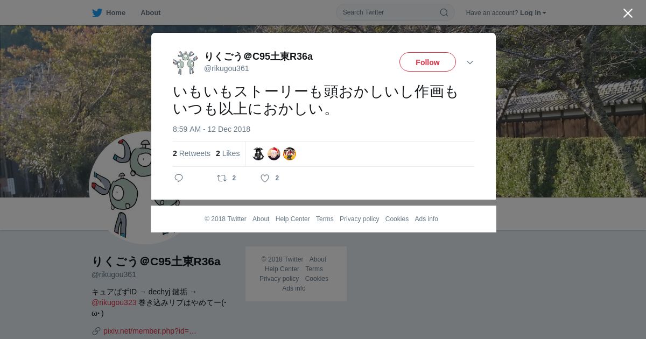This screenshot has width=646, height=339.
Task: Open the Help Center link in the dialog footer
Action: [292, 219]
